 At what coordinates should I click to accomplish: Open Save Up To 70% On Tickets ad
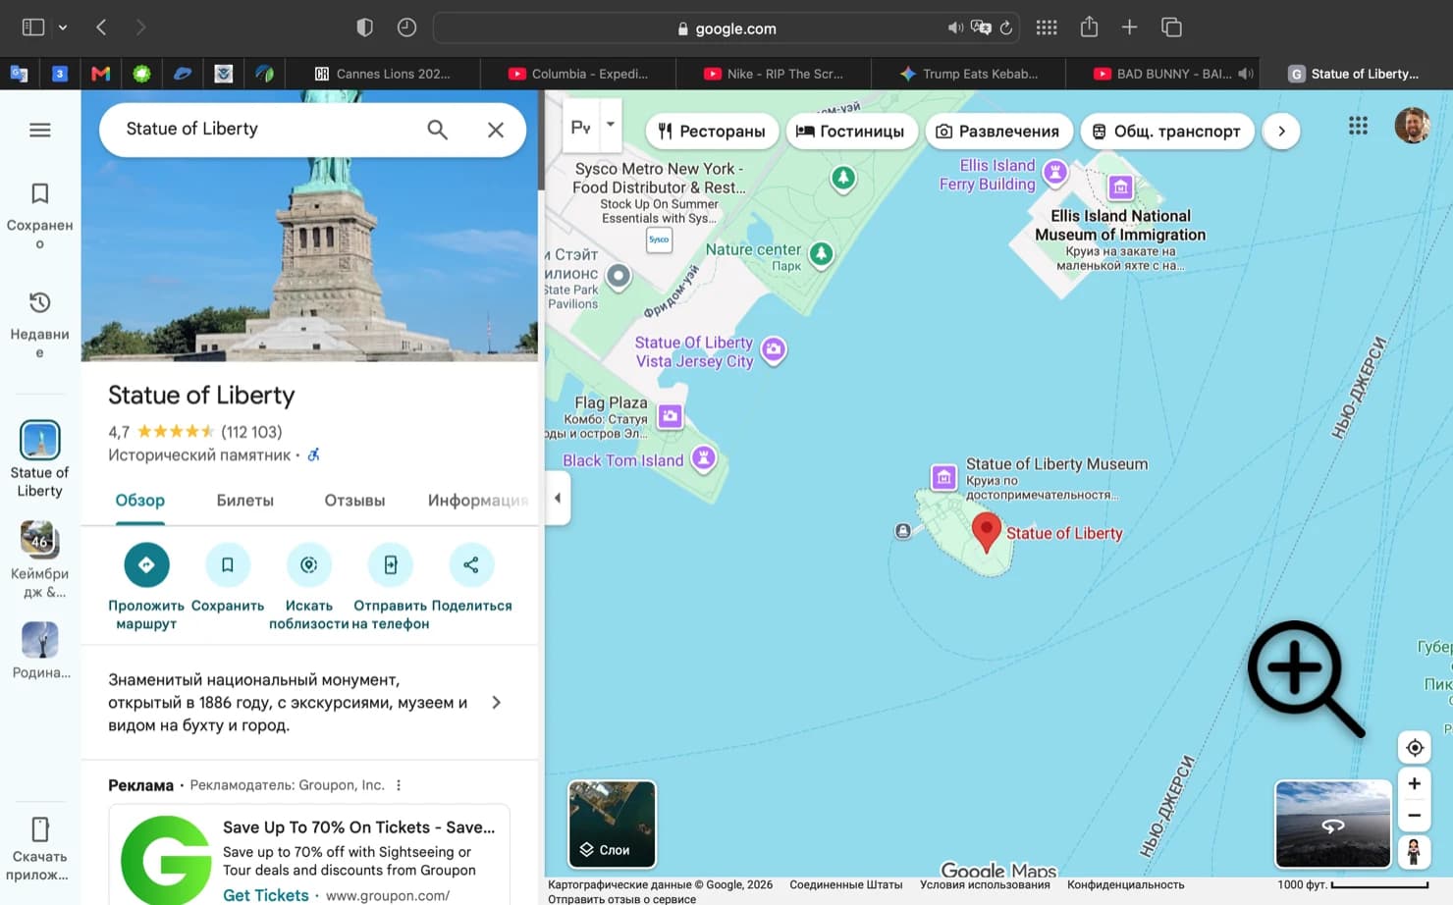pyautogui.click(x=359, y=827)
